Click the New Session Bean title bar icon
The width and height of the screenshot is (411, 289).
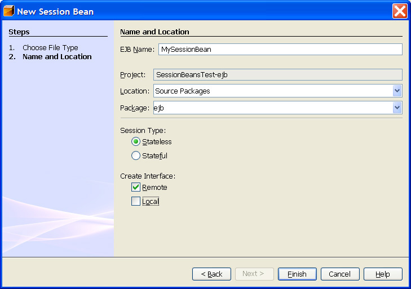(x=9, y=11)
